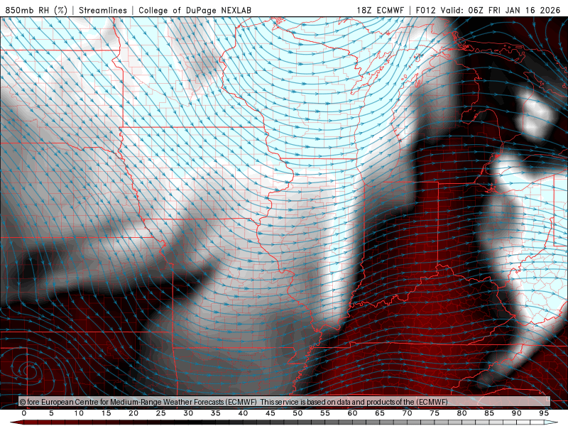Viewport: 568px width, 426px height.
Task: Click the "0" value on RH color scale
Action: click(x=24, y=413)
